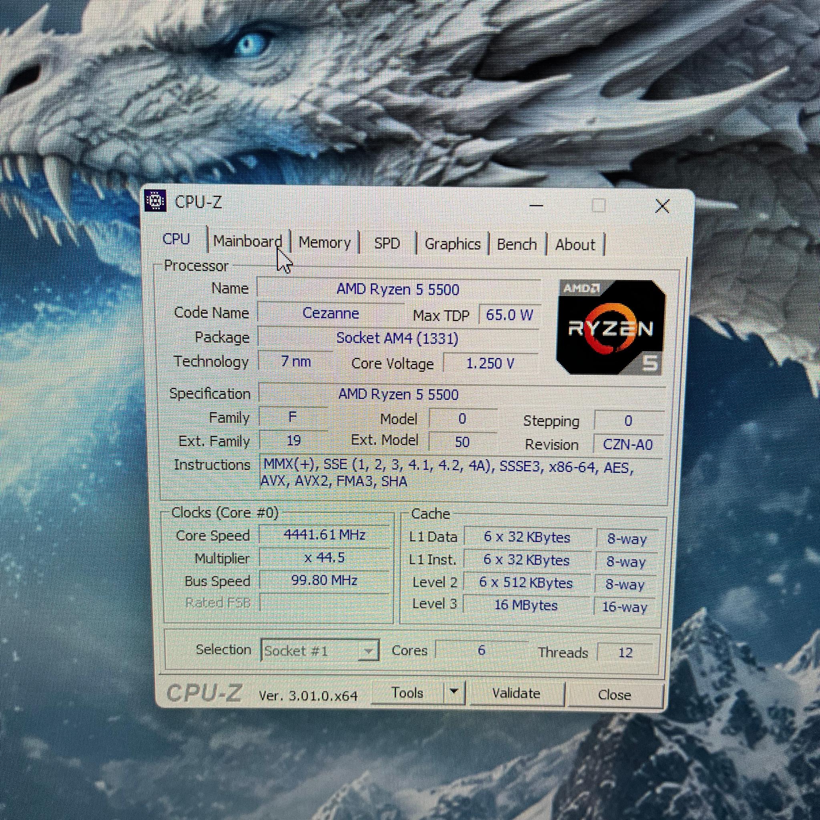Select the CPU tab
The height and width of the screenshot is (820, 820).
pyautogui.click(x=176, y=239)
